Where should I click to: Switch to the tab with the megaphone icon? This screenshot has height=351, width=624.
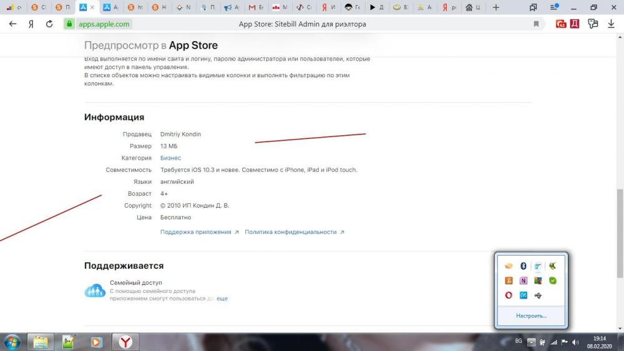[232, 7]
